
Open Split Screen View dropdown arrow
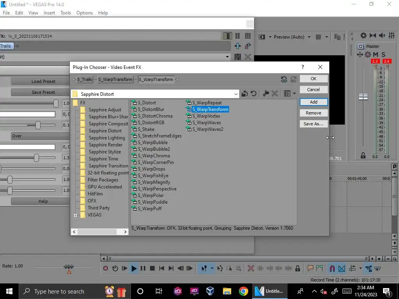click(x=270, y=37)
